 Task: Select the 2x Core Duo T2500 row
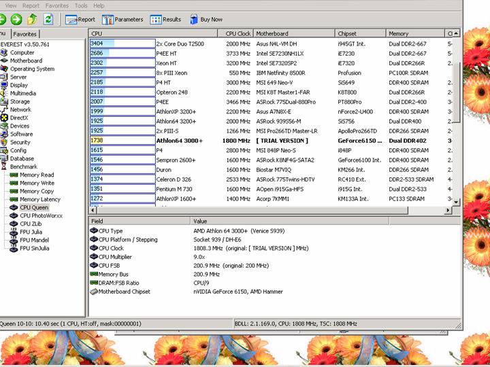(x=271, y=43)
